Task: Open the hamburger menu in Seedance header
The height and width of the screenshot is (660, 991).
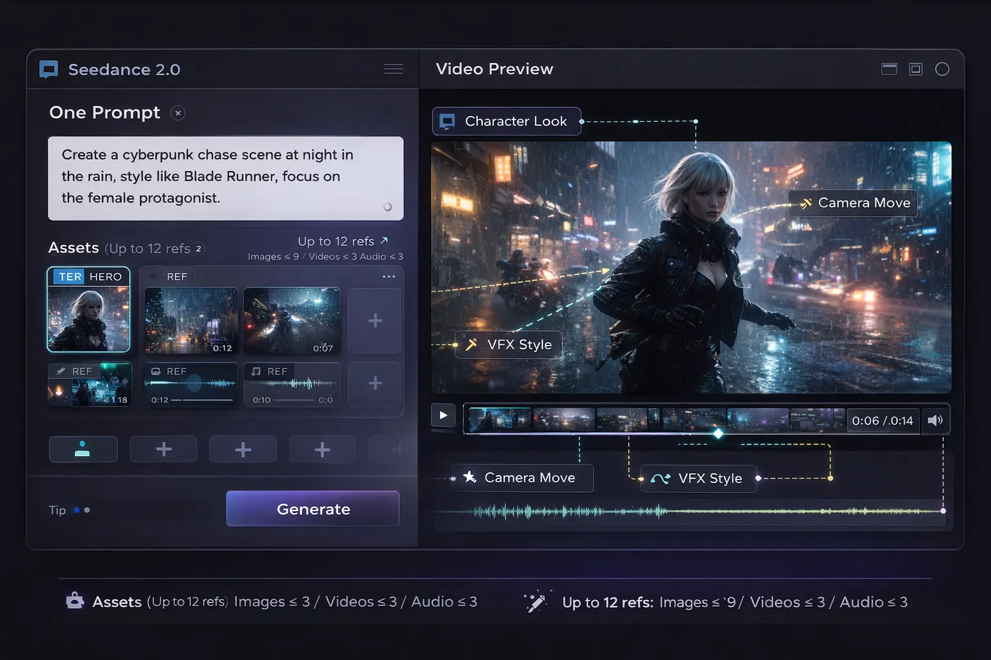Action: (393, 69)
